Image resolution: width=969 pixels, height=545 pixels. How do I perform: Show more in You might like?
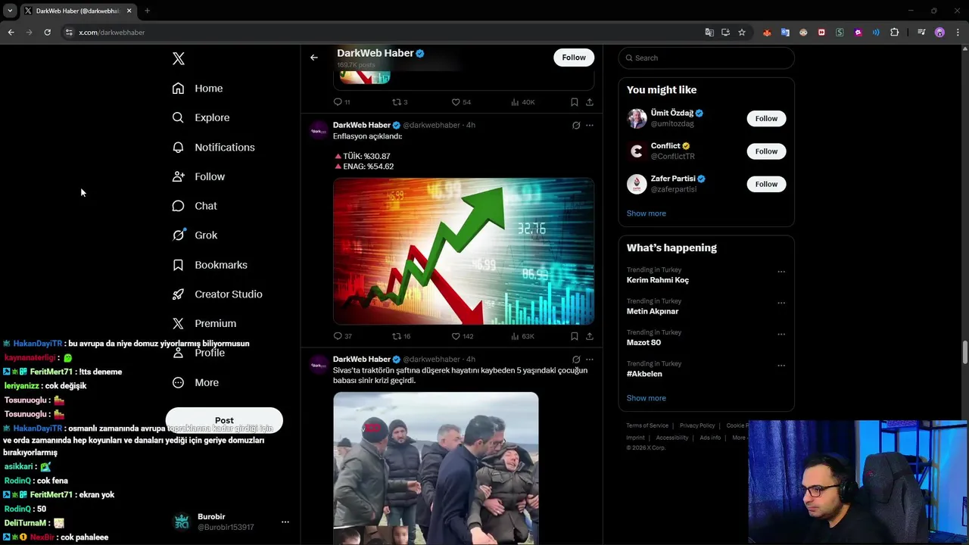tap(646, 213)
